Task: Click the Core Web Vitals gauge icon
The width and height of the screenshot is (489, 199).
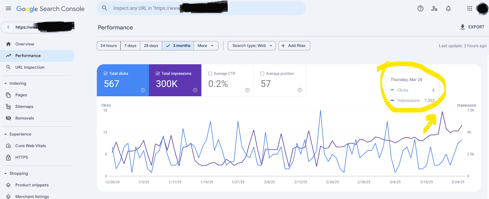Action: coord(9,146)
